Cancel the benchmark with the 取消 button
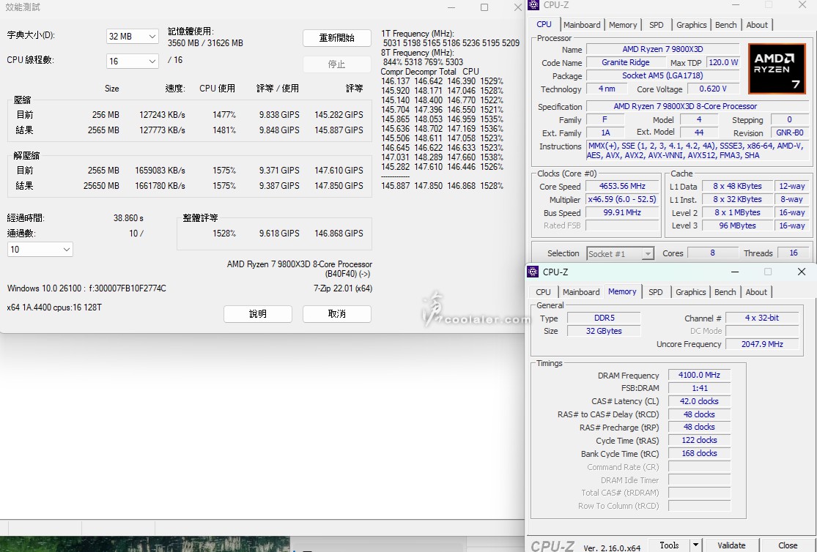 click(337, 313)
